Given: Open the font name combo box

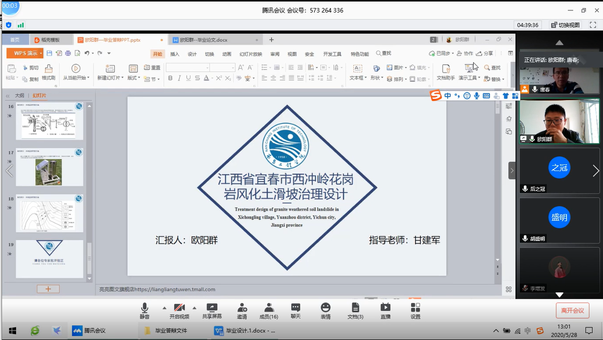Looking at the screenshot, I should [x=187, y=68].
